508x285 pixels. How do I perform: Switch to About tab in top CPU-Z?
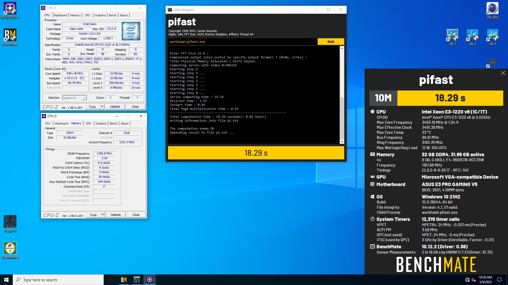(124, 15)
